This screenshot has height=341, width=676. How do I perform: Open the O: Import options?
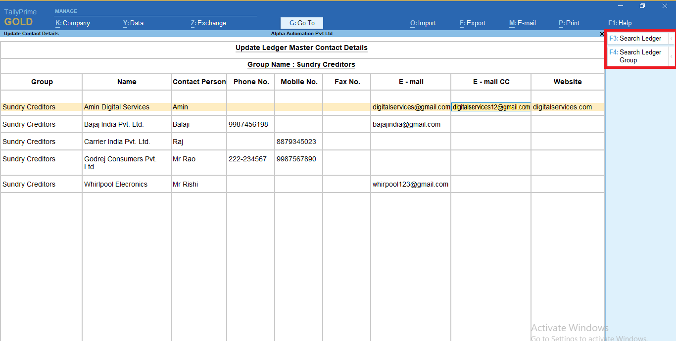click(423, 23)
